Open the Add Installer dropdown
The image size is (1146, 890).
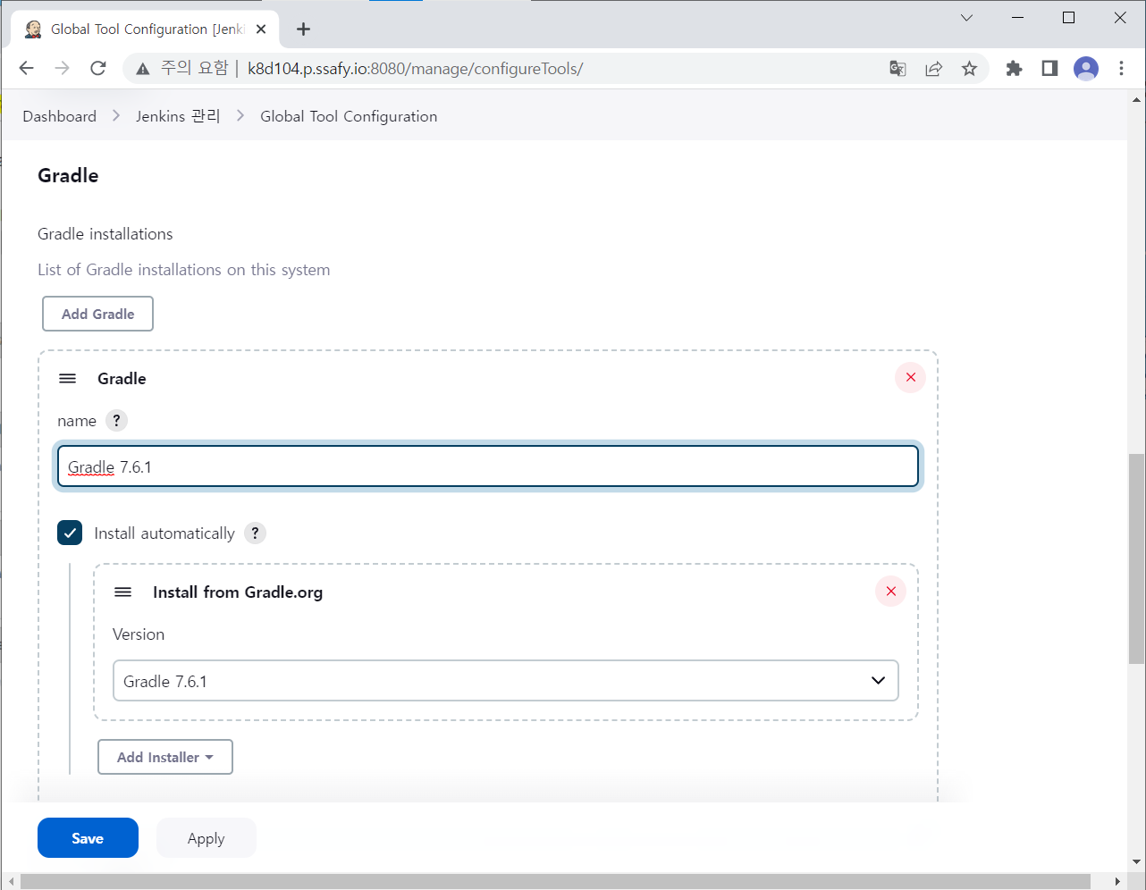pos(165,757)
